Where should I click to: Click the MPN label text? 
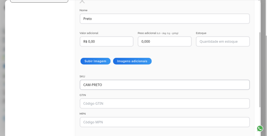point(82,114)
